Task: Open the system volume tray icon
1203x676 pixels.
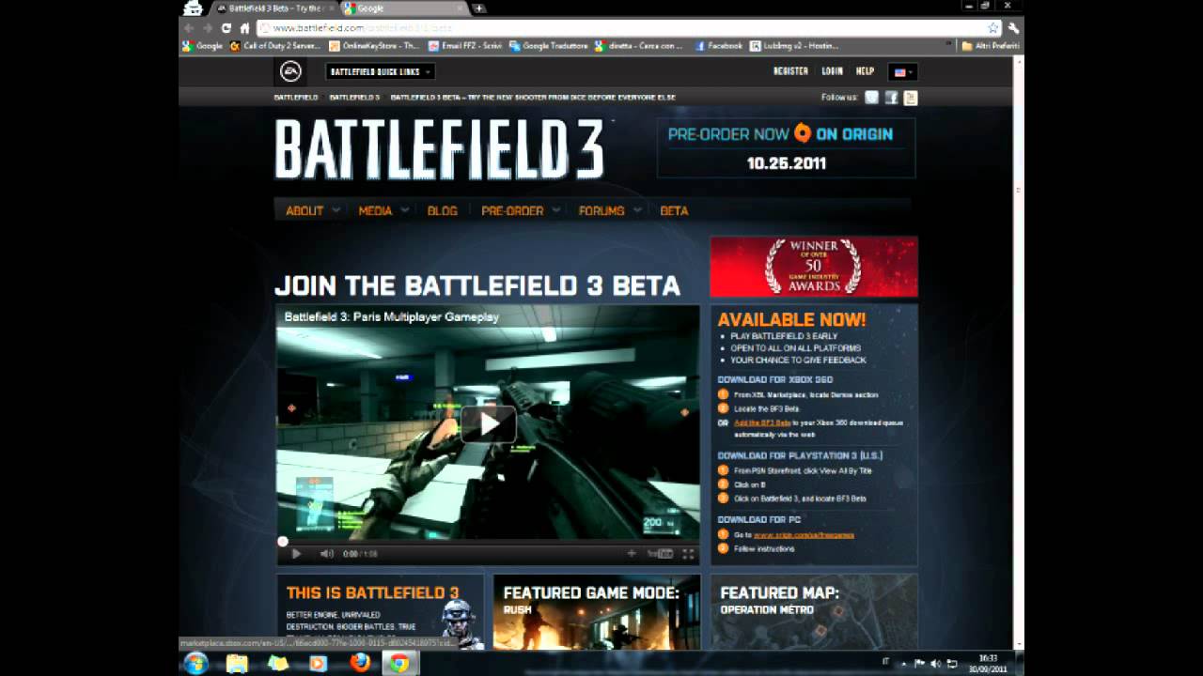Action: (x=936, y=663)
